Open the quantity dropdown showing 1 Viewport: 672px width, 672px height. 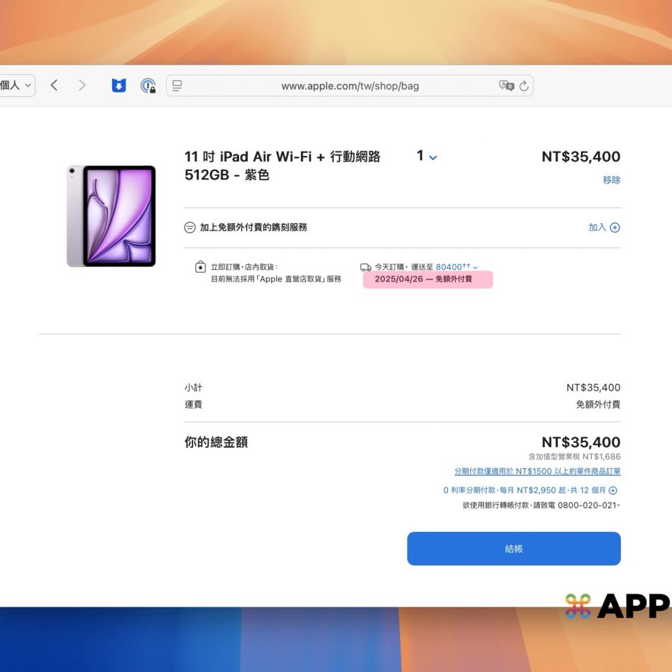(426, 157)
